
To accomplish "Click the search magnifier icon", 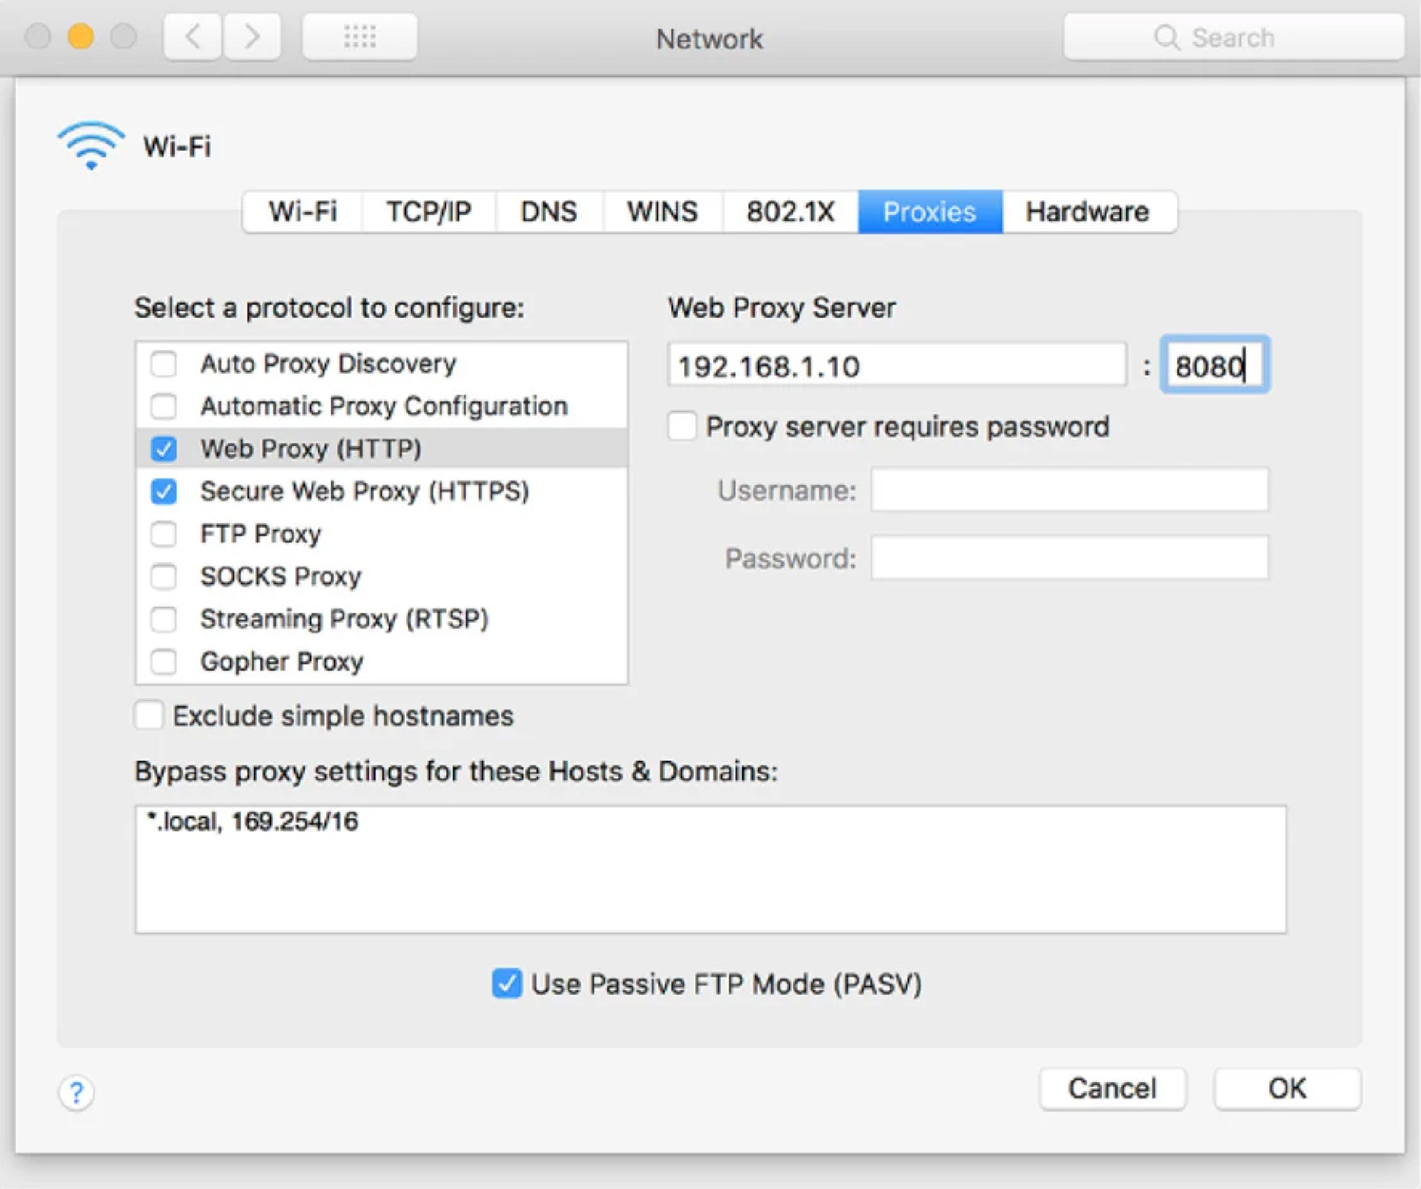I will (1169, 37).
